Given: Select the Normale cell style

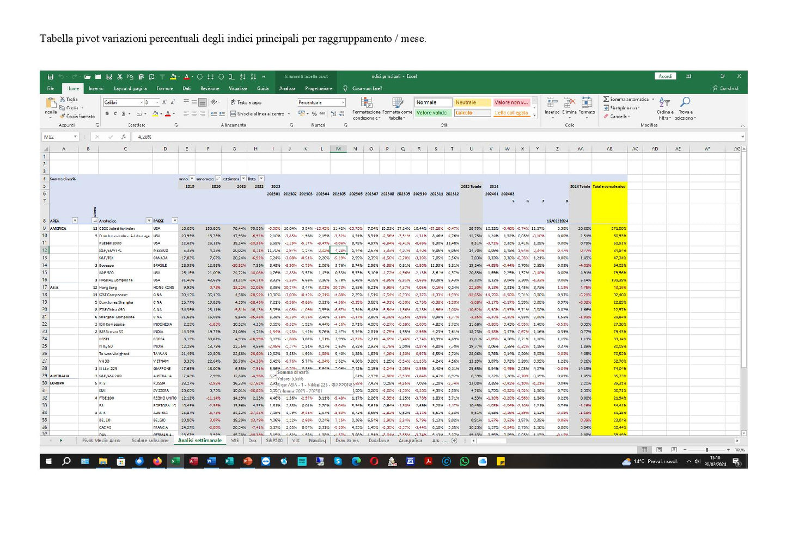Looking at the screenshot, I should click(434, 102).
